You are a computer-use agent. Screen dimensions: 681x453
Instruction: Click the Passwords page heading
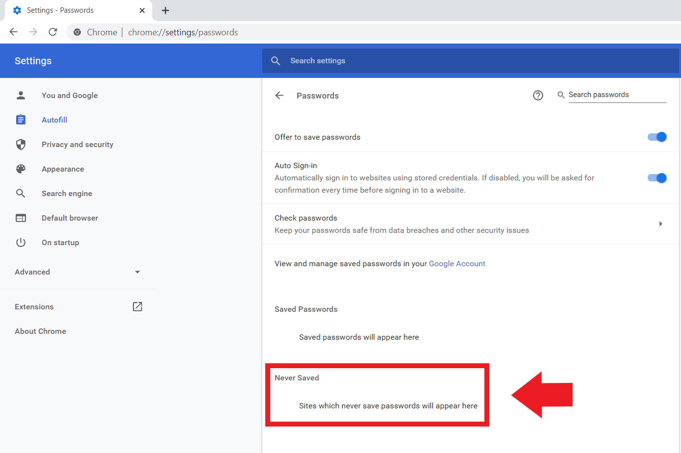[318, 96]
